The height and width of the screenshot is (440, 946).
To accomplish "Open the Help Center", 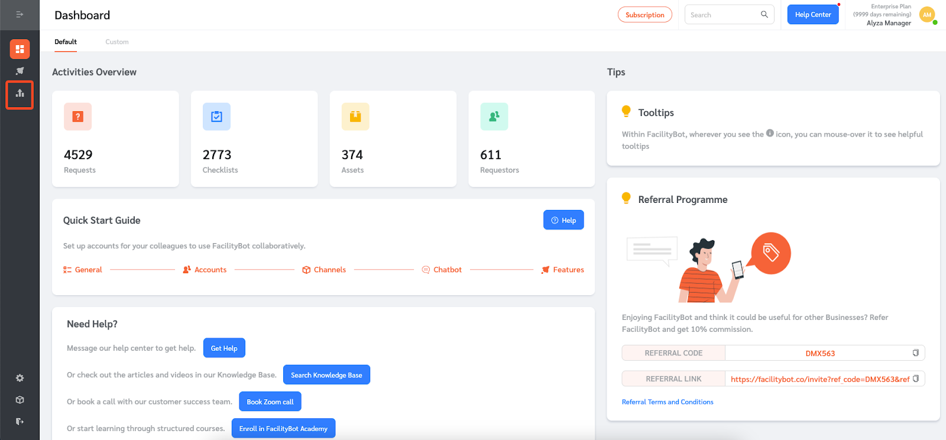I will pos(812,15).
